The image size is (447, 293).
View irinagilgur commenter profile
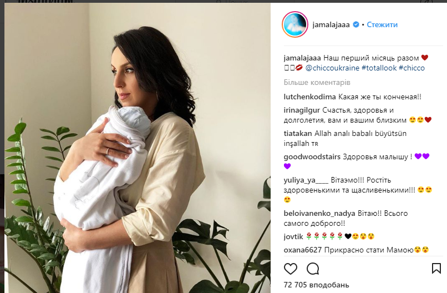coord(302,110)
